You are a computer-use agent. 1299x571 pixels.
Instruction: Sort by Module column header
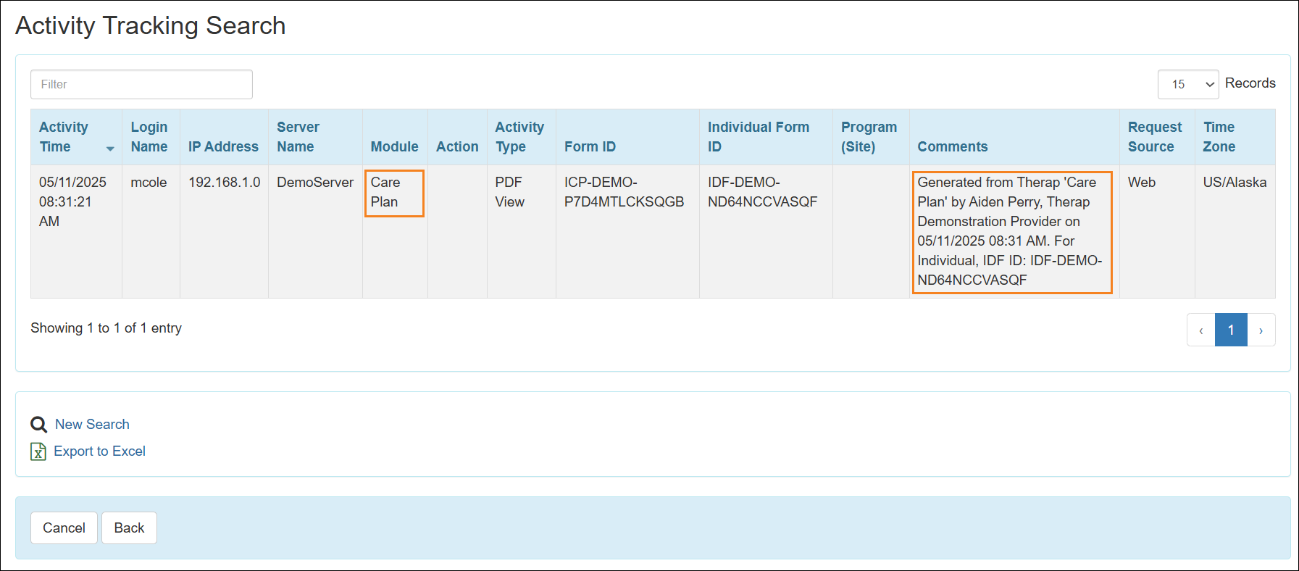[x=395, y=137]
